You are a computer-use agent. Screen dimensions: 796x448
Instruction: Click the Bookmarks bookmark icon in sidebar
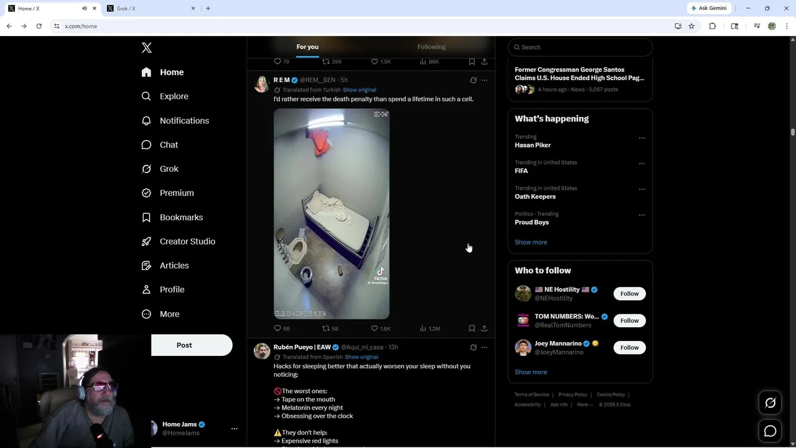146,217
